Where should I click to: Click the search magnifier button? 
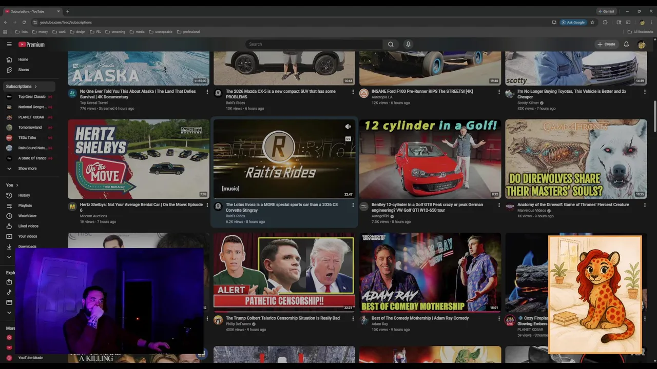391,44
